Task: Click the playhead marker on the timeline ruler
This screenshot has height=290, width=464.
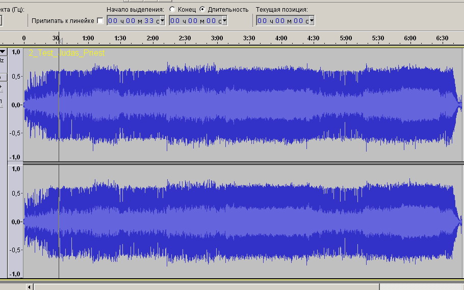Action: click(x=60, y=40)
